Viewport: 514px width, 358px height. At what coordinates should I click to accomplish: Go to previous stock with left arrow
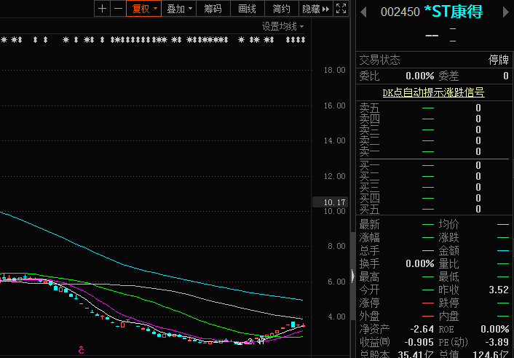[x=363, y=12]
